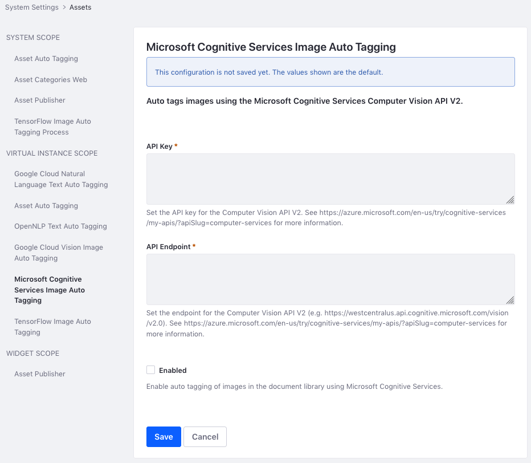Click the configuration not saved alert message
The height and width of the screenshot is (463, 531).
330,72
